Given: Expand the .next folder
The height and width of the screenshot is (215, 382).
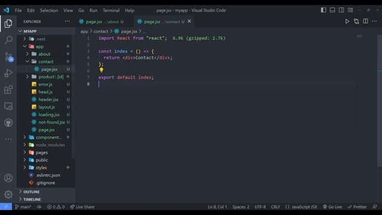Looking at the screenshot, I should (x=24, y=39).
